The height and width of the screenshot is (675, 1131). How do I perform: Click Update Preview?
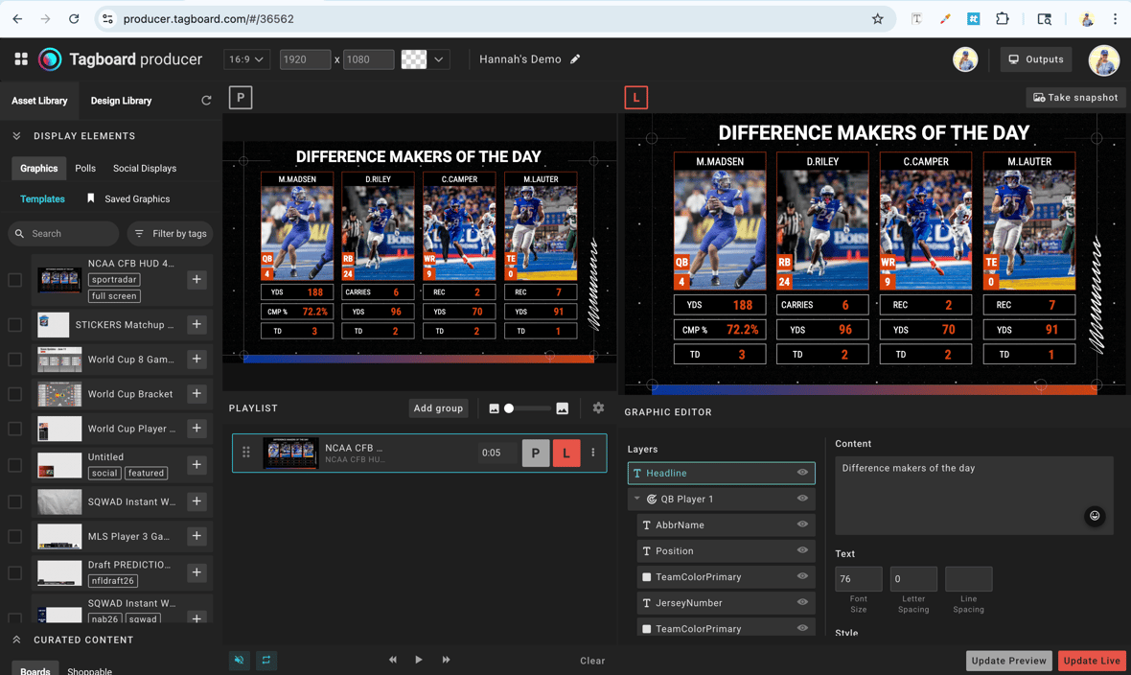(x=1008, y=661)
